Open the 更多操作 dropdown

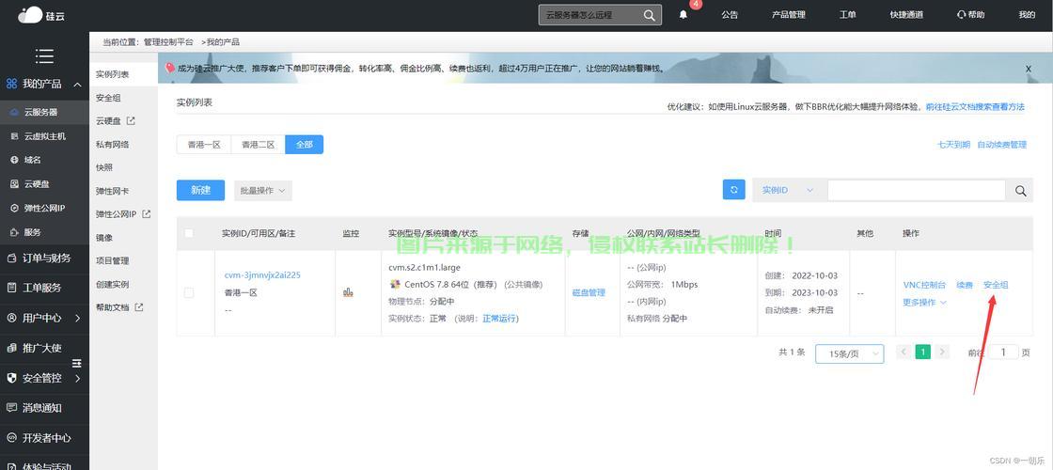click(925, 303)
